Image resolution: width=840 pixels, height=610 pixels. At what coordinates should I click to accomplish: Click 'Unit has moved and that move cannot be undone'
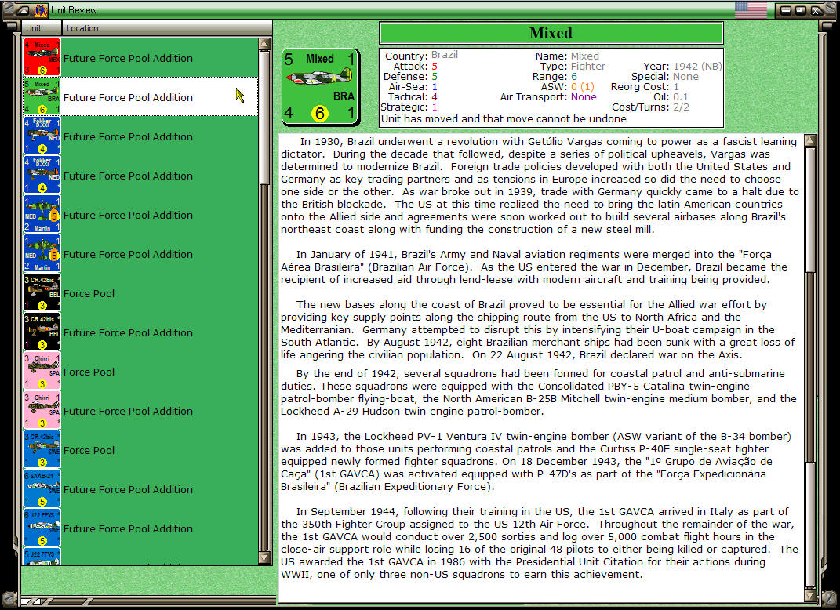coord(504,119)
